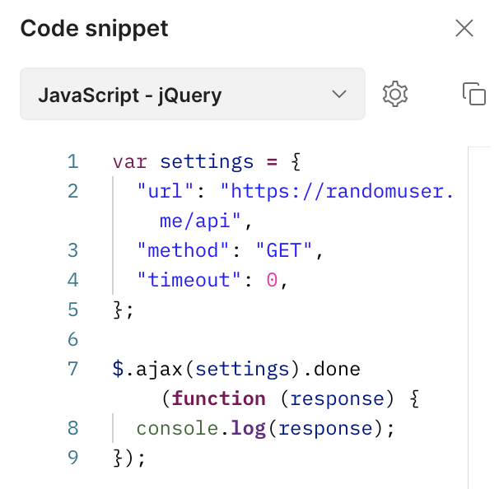Click the 0 timeout value

click(273, 280)
